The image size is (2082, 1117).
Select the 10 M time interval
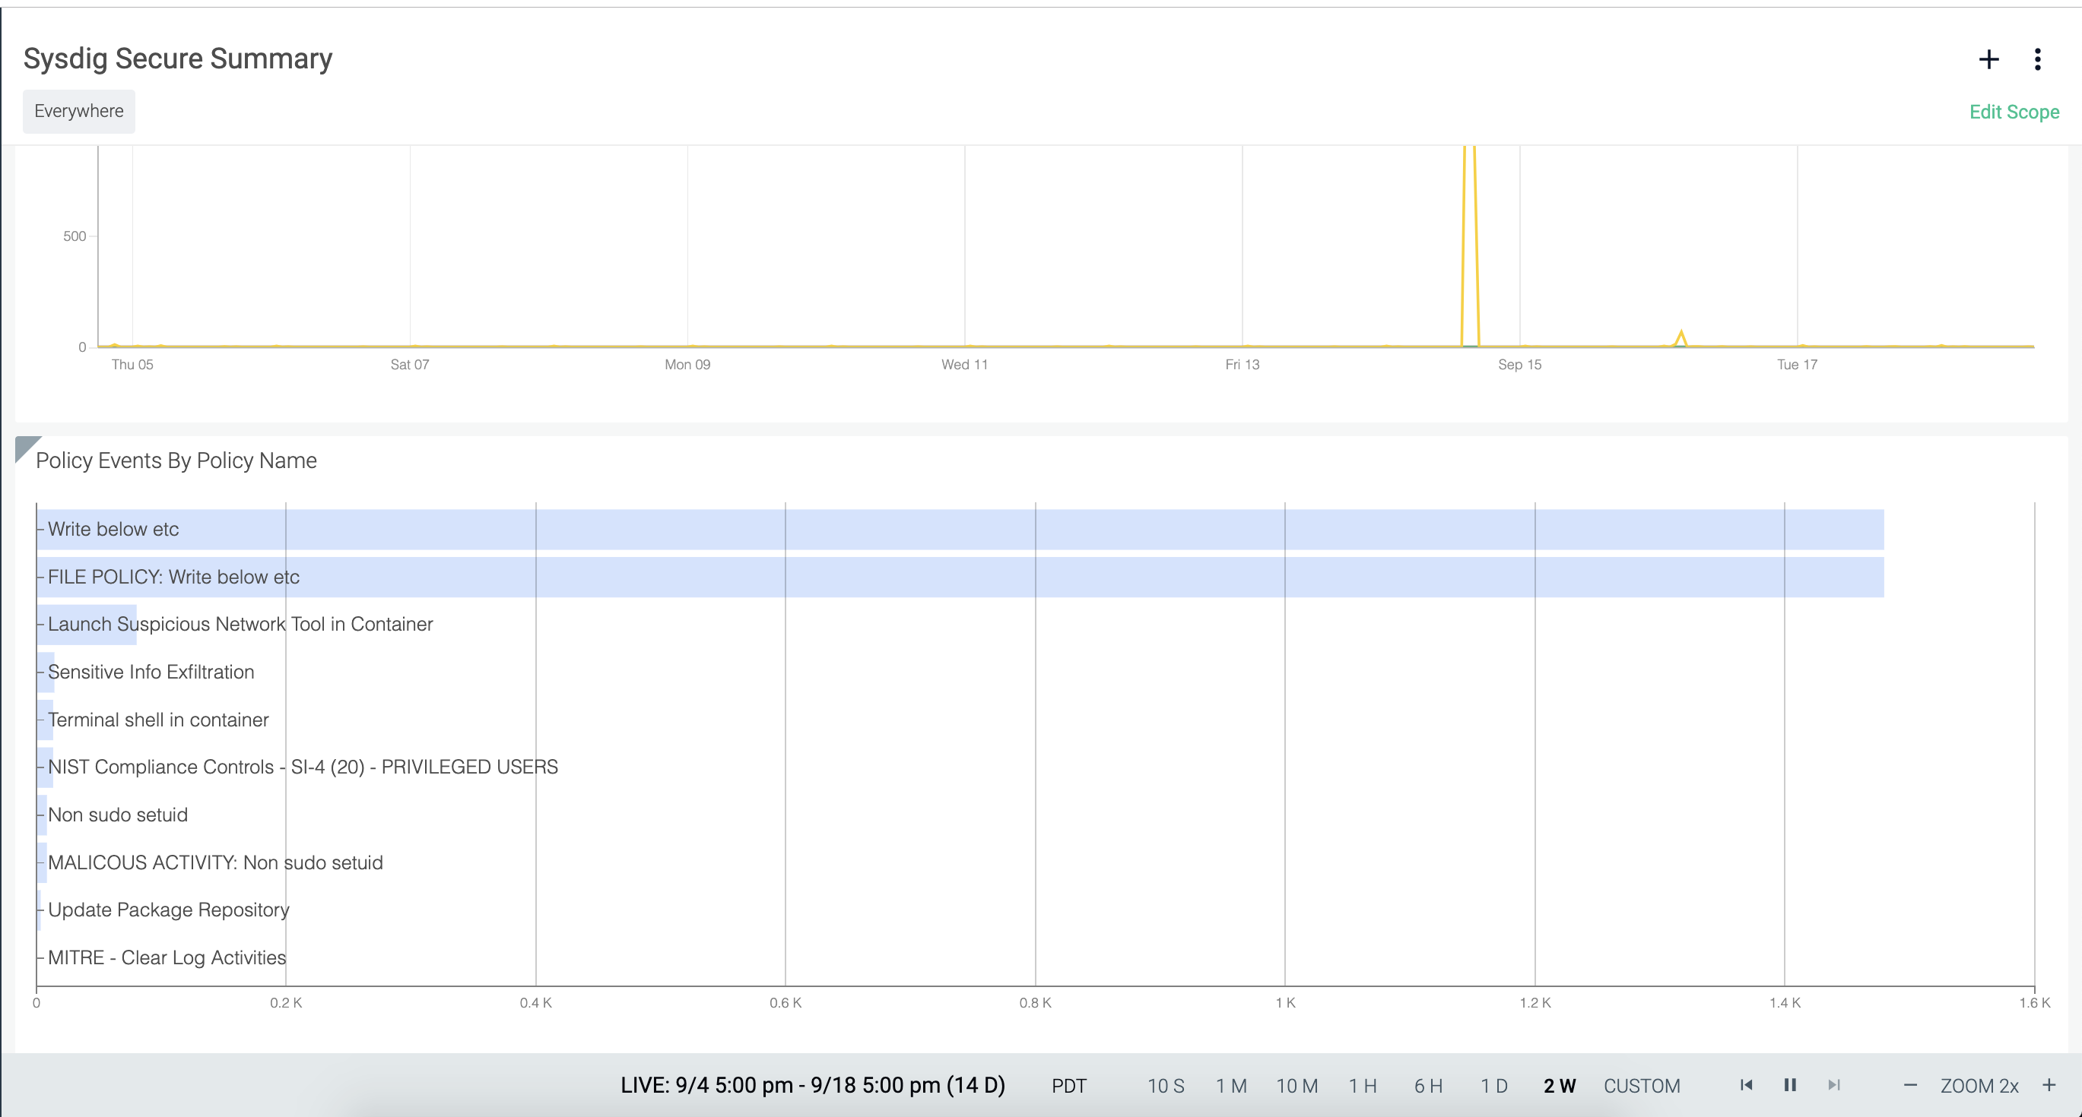(x=1296, y=1086)
